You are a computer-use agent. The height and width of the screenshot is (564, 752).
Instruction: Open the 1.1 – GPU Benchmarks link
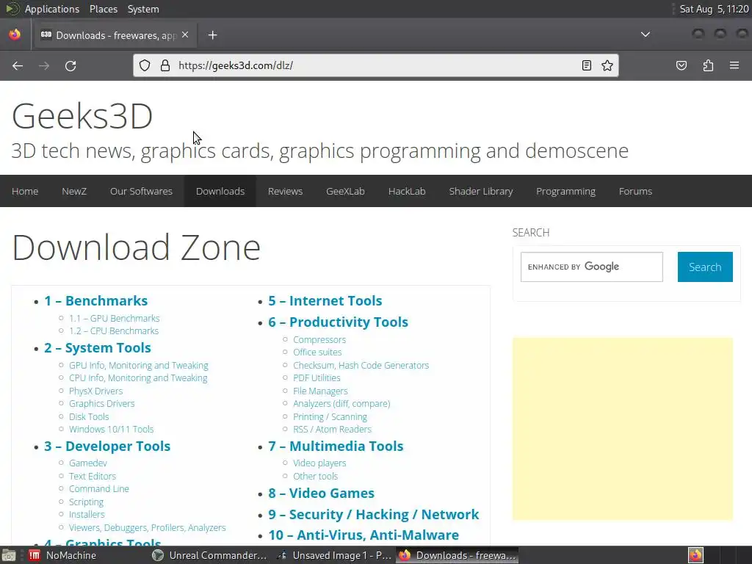(x=114, y=319)
